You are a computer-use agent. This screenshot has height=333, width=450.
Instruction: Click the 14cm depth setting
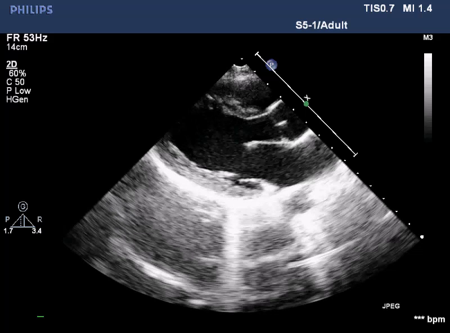(17, 47)
